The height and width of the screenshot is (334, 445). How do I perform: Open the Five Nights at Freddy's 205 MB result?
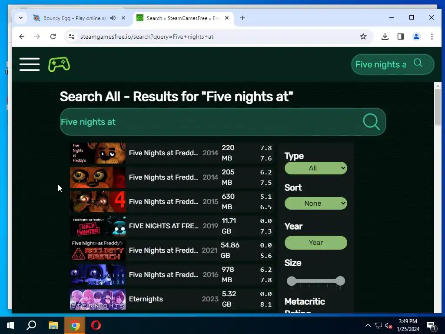[172, 177]
